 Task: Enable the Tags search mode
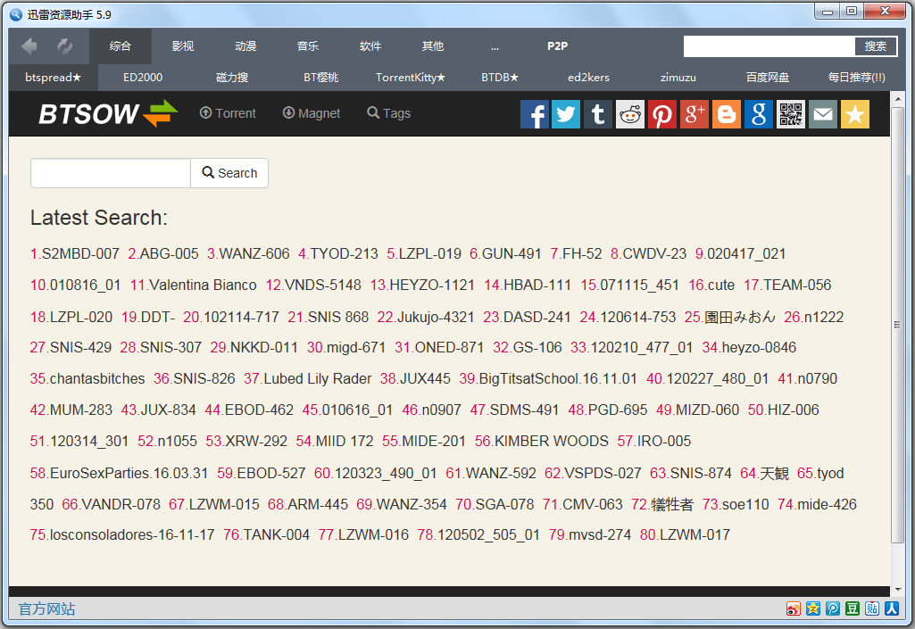(x=388, y=113)
